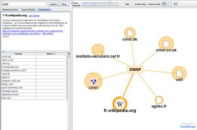Click the cnisf keyword link
This screenshot has width=197, height=130.
click(x=5, y=36)
